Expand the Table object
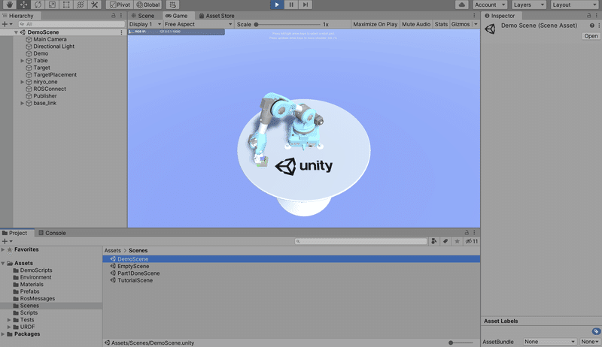This screenshot has width=602, height=347. click(x=23, y=61)
